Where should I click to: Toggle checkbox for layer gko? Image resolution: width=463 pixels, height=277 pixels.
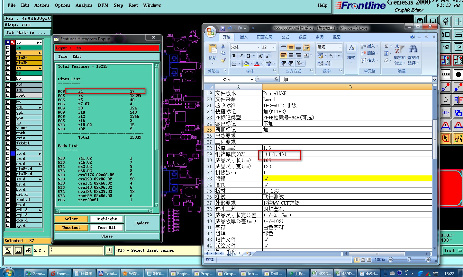click(8, 117)
